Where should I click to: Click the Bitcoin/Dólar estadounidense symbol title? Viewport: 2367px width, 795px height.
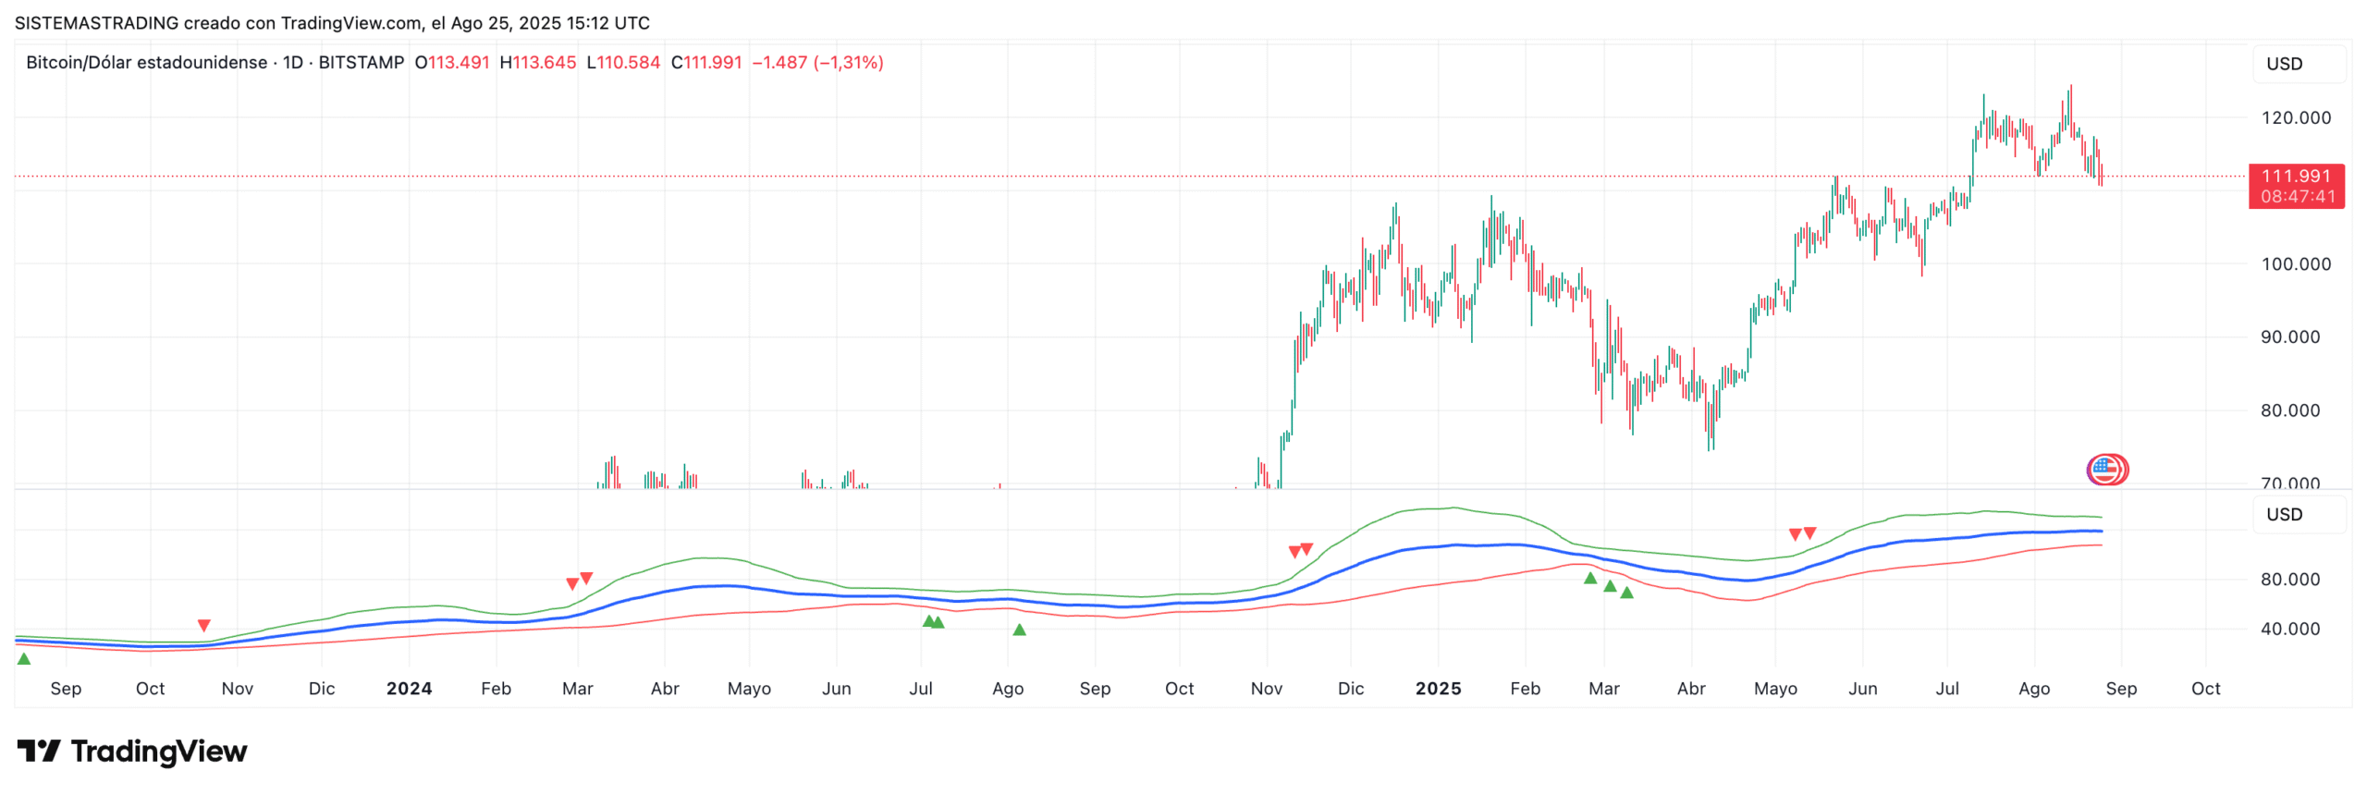pyautogui.click(x=146, y=62)
